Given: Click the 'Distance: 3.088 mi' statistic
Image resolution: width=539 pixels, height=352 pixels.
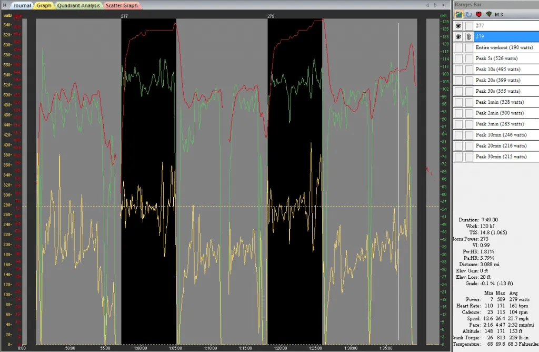Looking at the screenshot, I should 479,265.
